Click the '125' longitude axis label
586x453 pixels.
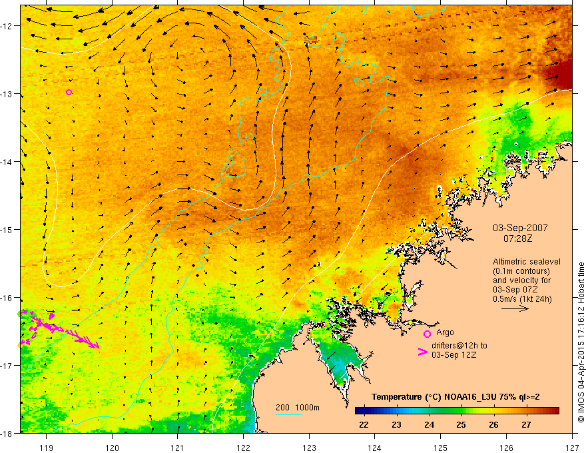440,448
